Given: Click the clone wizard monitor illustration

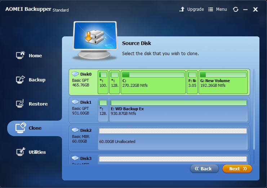Looking at the screenshot, I should 95,40.
